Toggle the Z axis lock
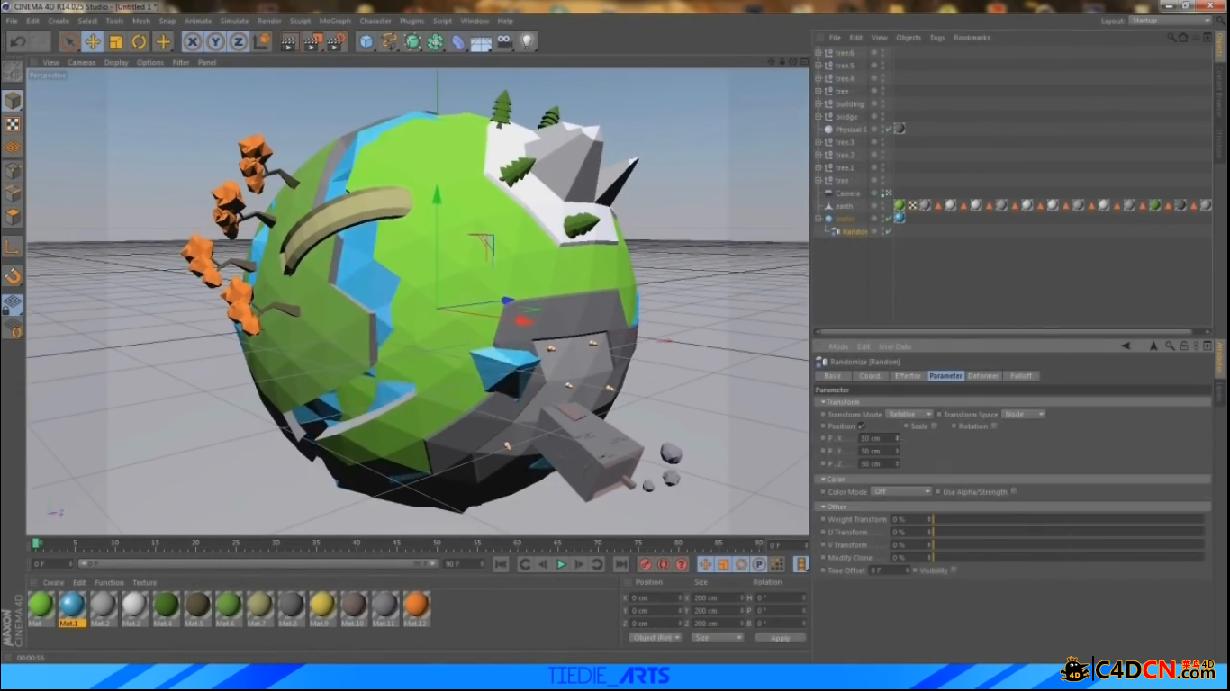 [238, 41]
